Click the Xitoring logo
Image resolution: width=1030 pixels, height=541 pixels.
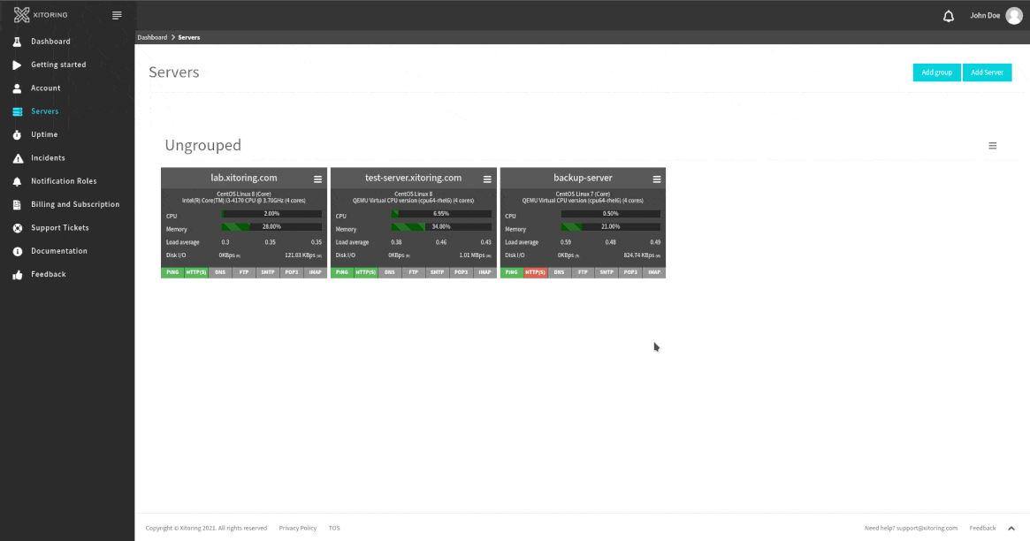click(41, 15)
